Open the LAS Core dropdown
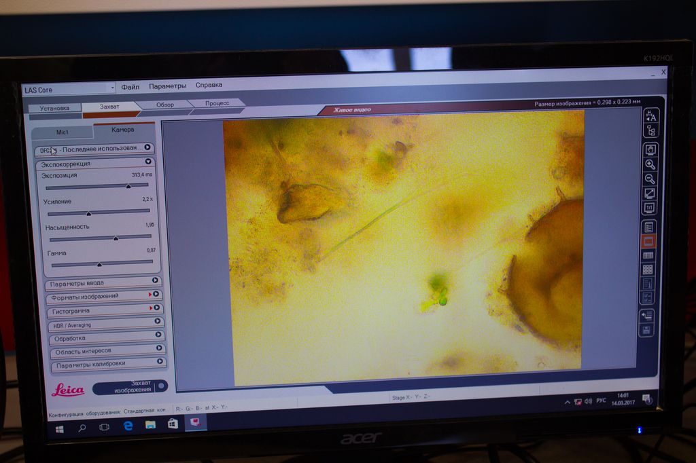The image size is (696, 463). pyautogui.click(x=112, y=88)
